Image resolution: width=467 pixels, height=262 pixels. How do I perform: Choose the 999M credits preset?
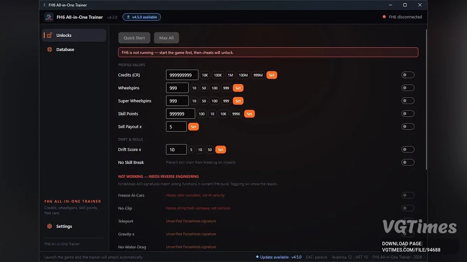tap(258, 75)
